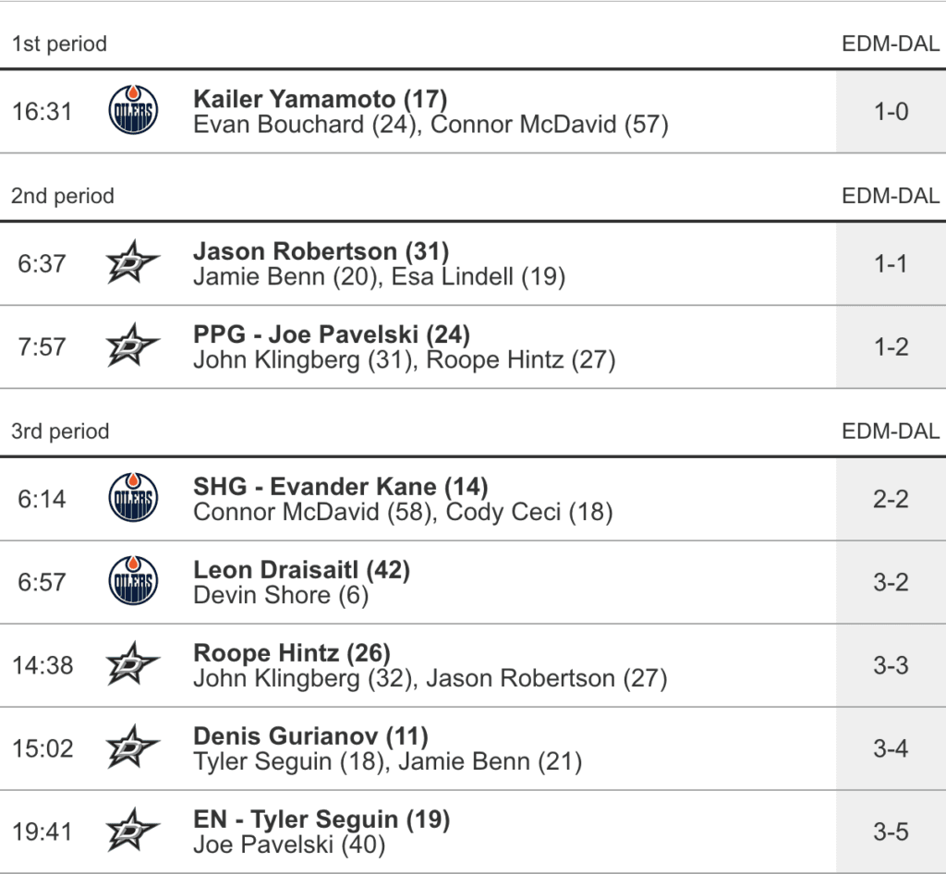This screenshot has height=874, width=946.
Task: Click Oilers logo beside Kailer Yamamoto goal
Action: tap(133, 111)
